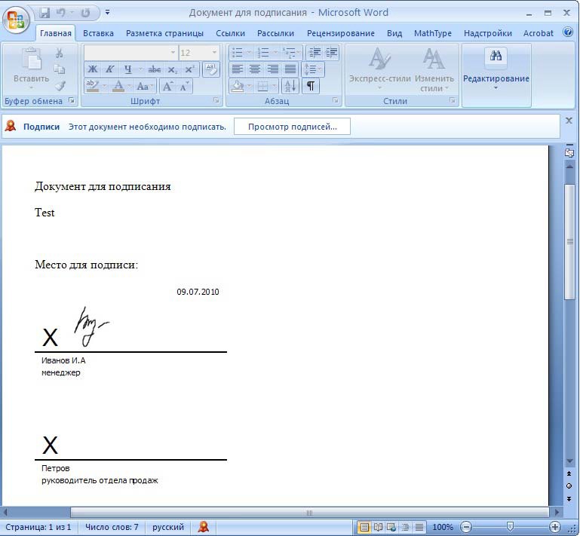Apply multilevel list
The image size is (583, 536).
click(289, 53)
